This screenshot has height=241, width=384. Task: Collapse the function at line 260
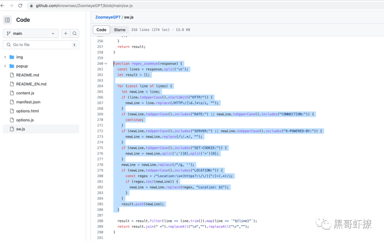(106, 63)
